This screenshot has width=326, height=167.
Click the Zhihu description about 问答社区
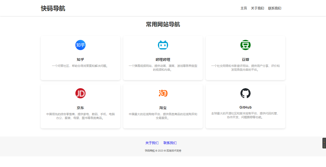tap(80, 66)
